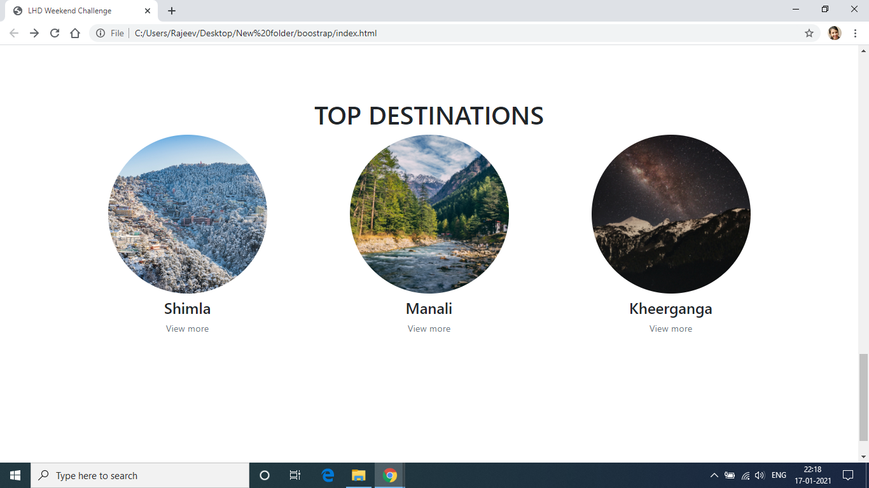Open the Start menu
Image resolution: width=869 pixels, height=488 pixels.
[14, 475]
